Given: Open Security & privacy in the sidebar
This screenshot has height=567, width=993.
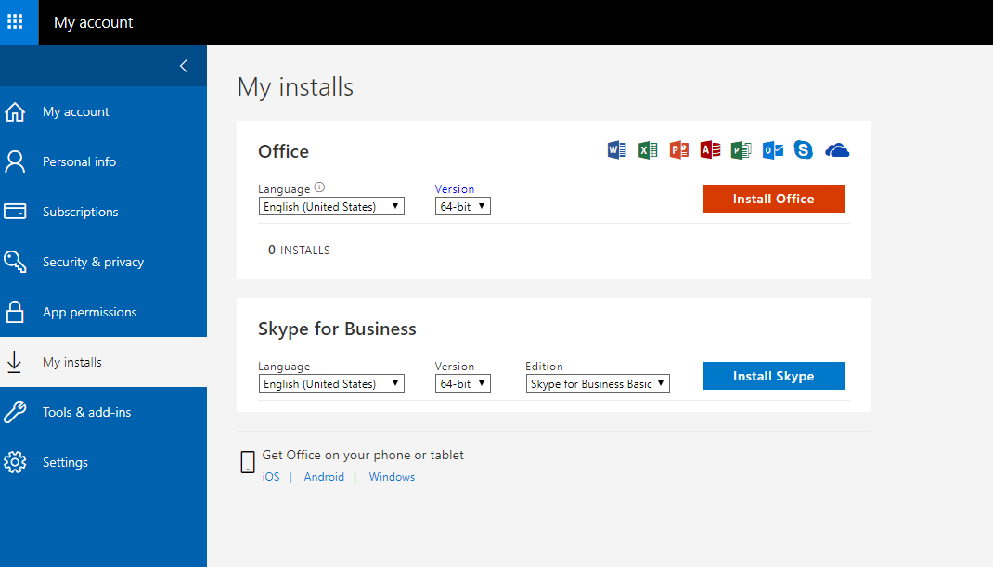Looking at the screenshot, I should coord(103,262).
